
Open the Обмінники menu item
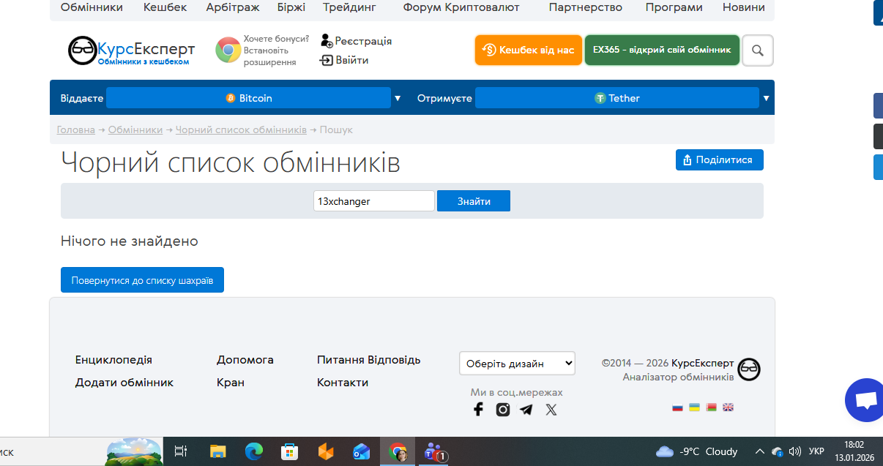click(92, 7)
